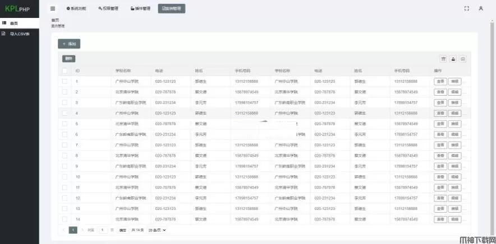This screenshot has height=244, width=496.
Task: Click 查看 for row ID 1
Action: coord(440,82)
